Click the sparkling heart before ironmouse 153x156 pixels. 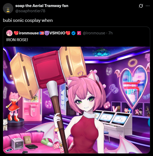16,33
